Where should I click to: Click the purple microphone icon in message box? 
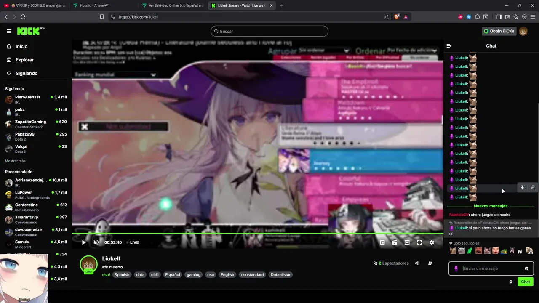pyautogui.click(x=456, y=268)
